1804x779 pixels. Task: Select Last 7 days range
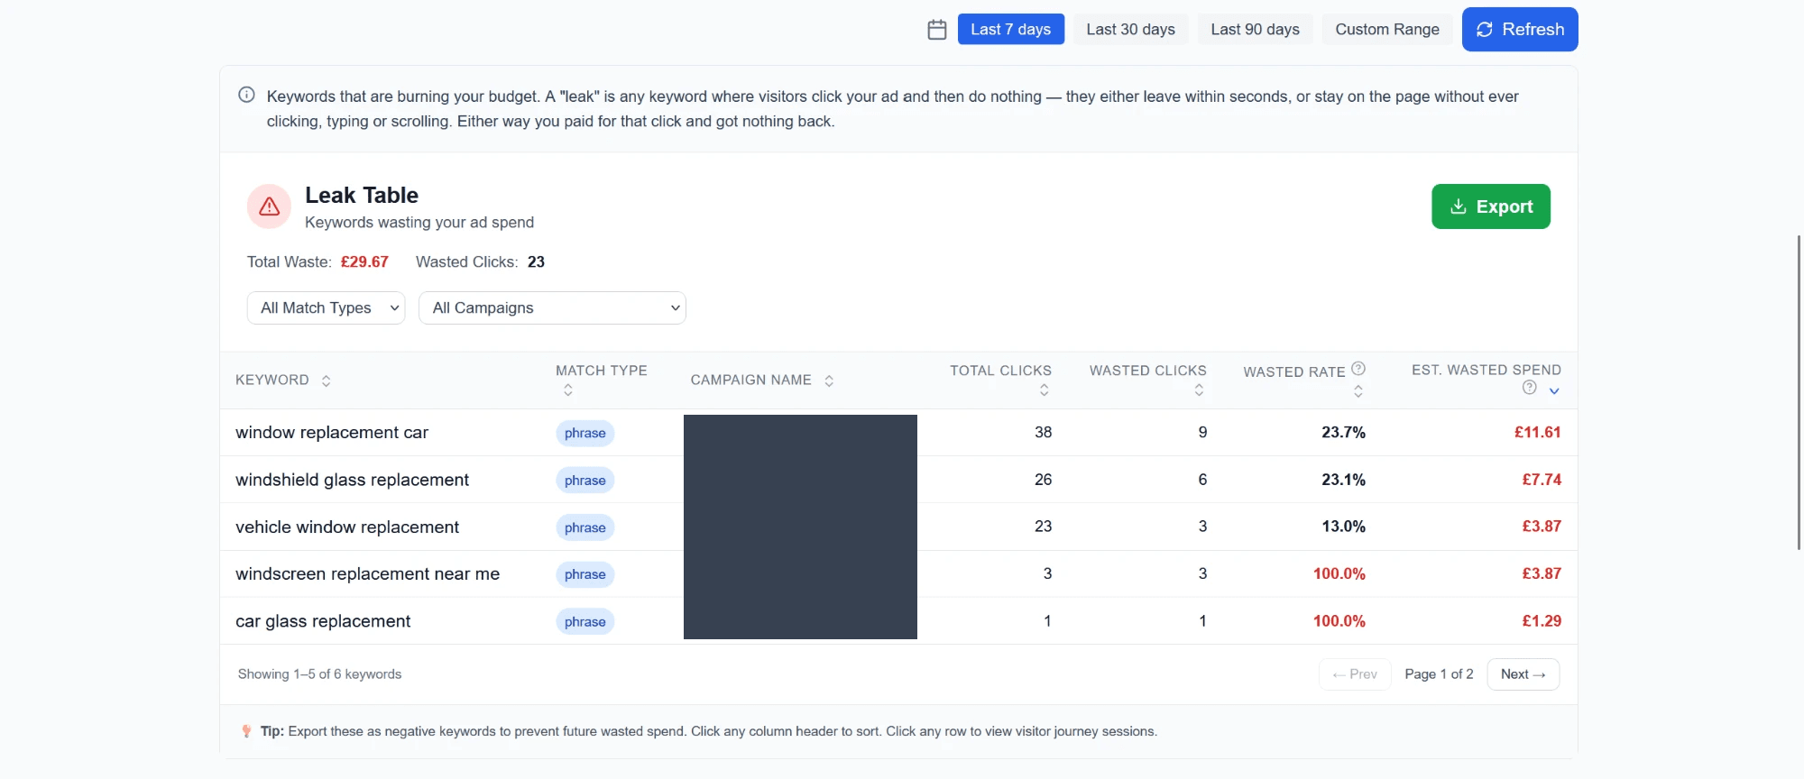[x=1011, y=29]
